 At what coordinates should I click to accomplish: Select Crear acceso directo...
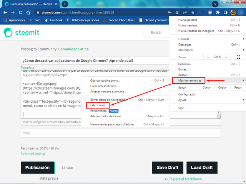click(125, 86)
